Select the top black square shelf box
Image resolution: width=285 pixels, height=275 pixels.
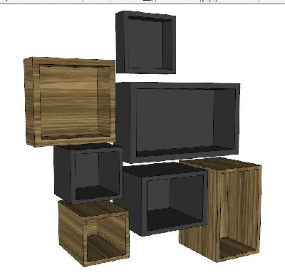[146, 42]
